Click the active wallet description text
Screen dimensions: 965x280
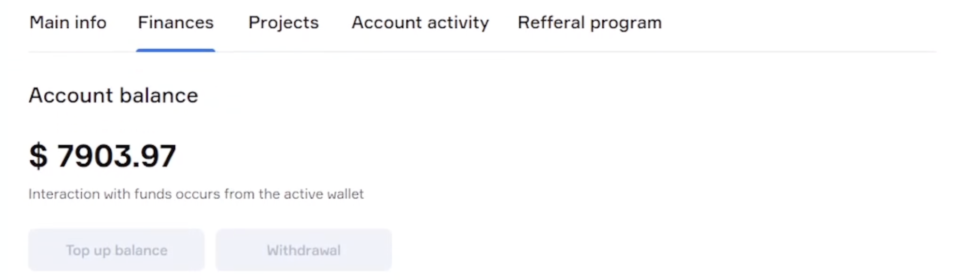pos(196,193)
